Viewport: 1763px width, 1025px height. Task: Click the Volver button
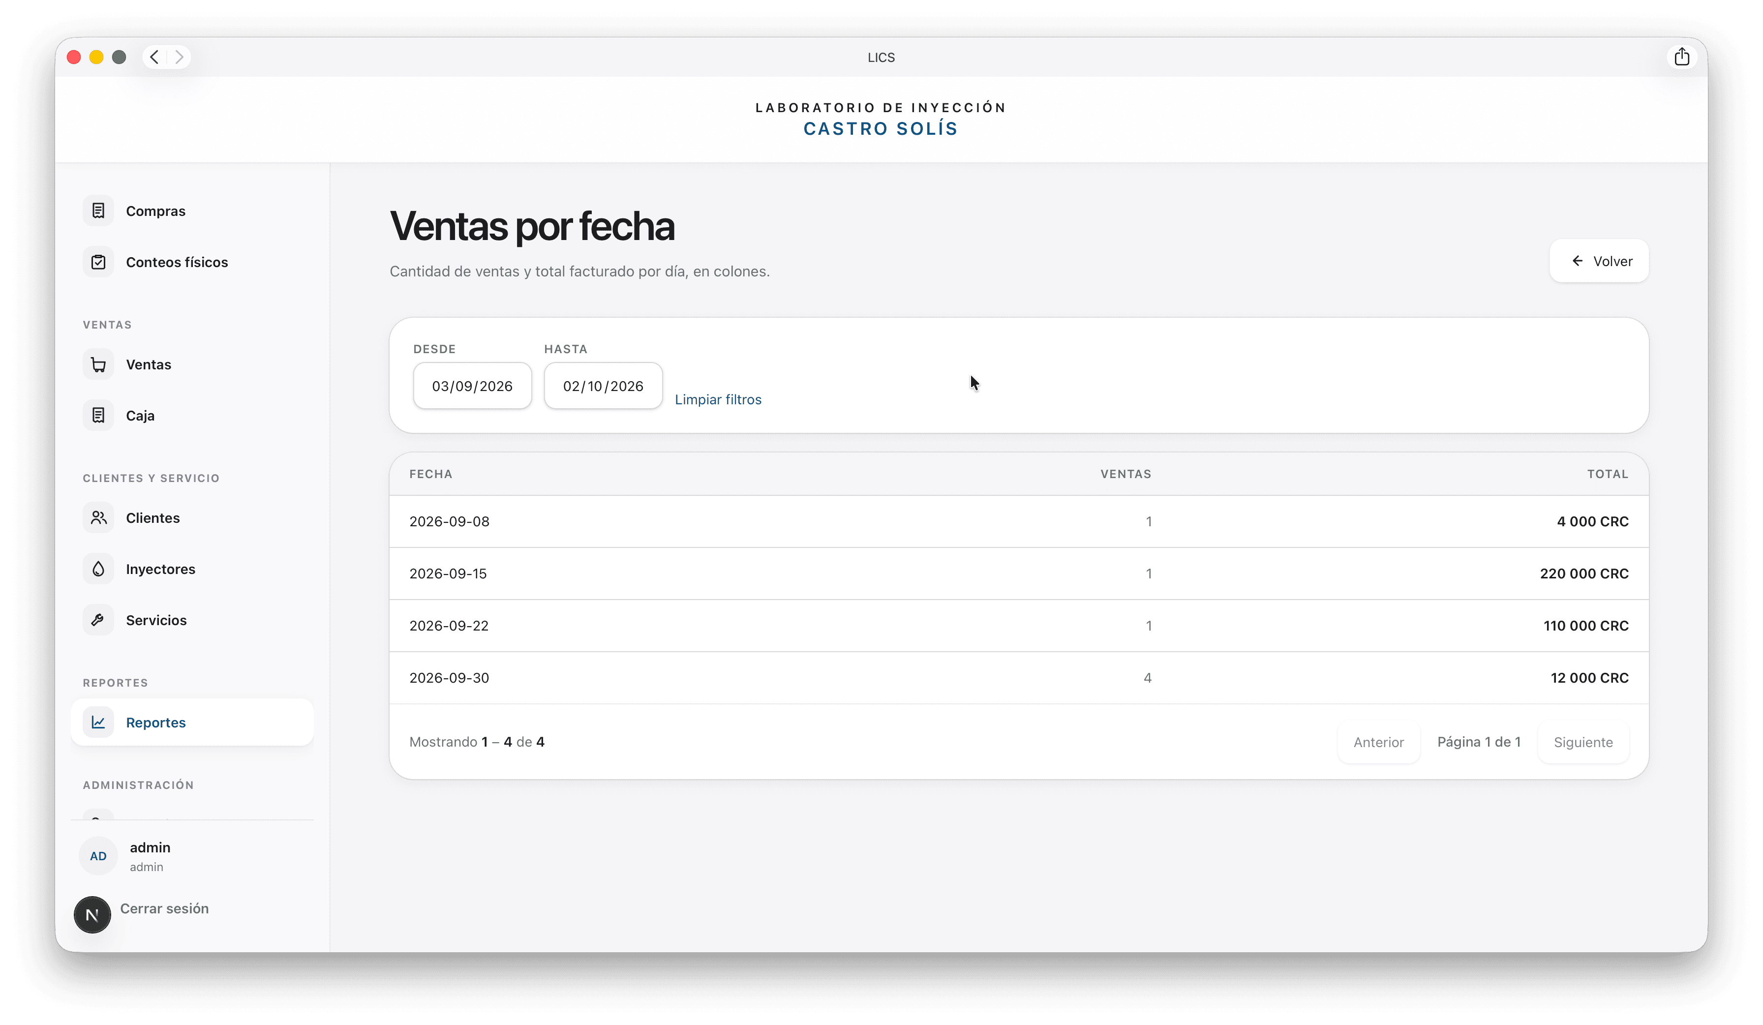pos(1599,261)
